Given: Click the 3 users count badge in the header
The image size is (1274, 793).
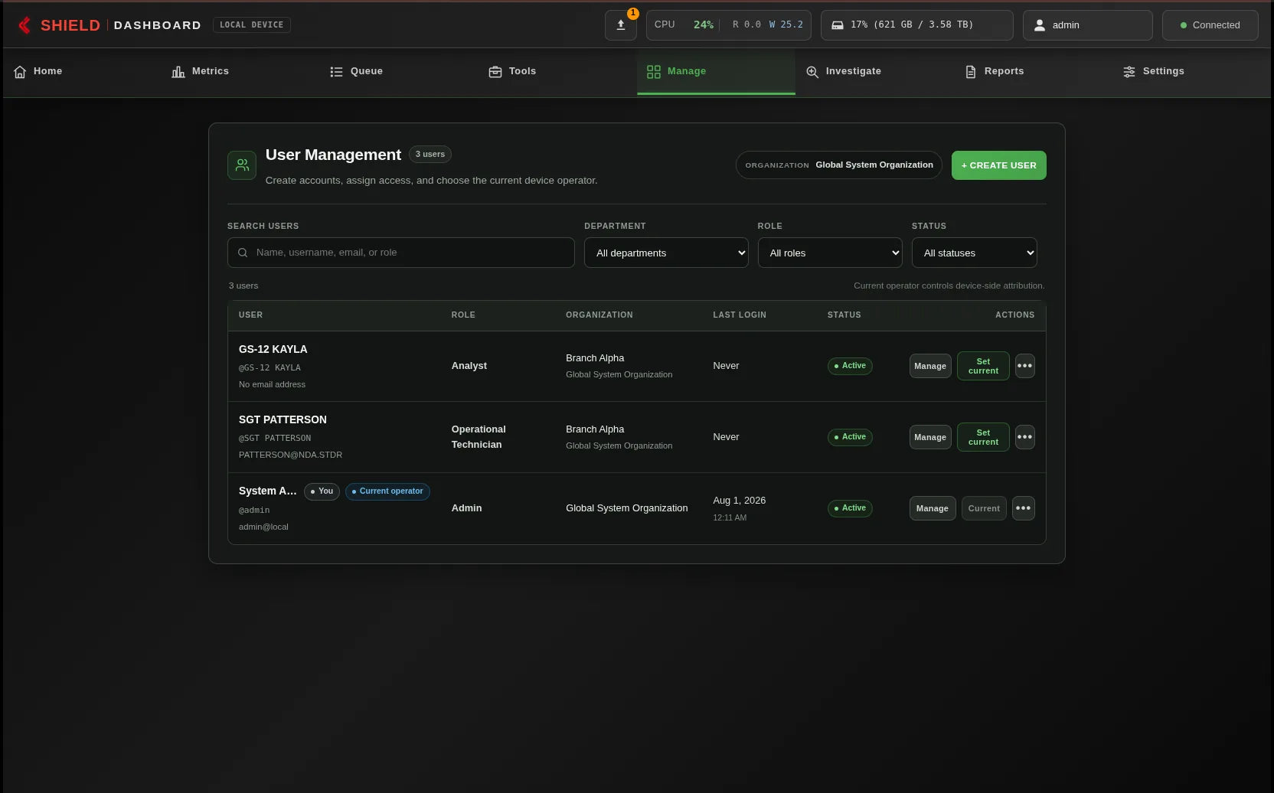Looking at the screenshot, I should (430, 155).
